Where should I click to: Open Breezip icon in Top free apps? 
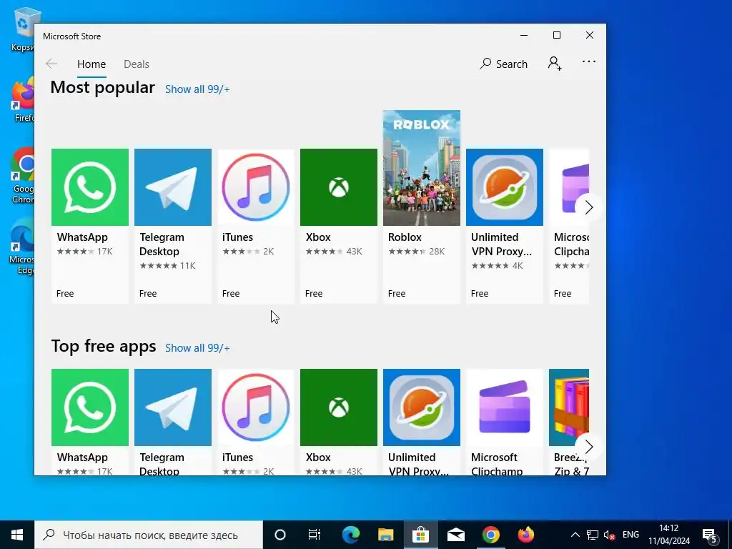569,407
